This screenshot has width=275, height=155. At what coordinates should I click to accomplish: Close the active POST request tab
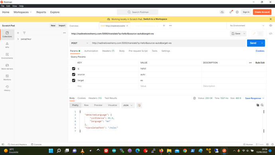click(127, 26)
